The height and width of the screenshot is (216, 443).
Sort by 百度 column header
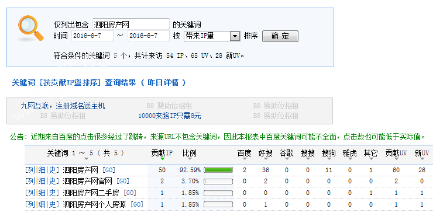click(244, 153)
